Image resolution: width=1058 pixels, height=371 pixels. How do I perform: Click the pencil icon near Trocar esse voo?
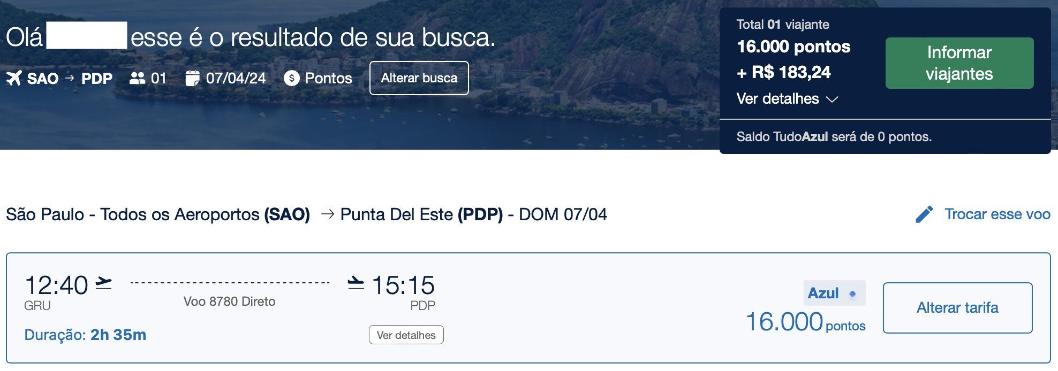point(924,214)
